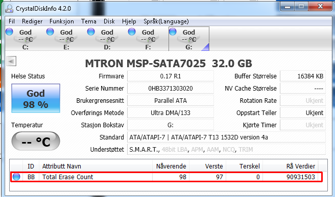Click the Kjørte Timer Ukjent field
Viewport: 335px width, 197px height.
click(x=303, y=125)
